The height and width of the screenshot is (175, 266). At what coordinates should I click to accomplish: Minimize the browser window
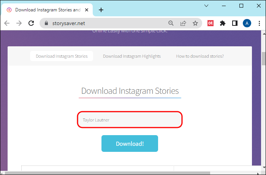coord(224,6)
